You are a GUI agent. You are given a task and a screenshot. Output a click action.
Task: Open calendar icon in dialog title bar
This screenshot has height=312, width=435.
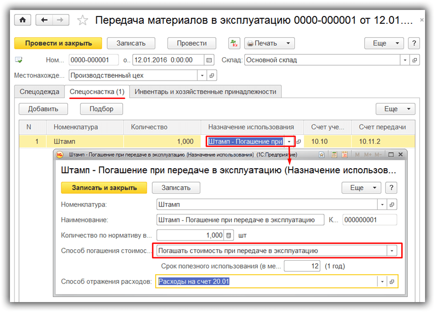pyautogui.click(x=345, y=155)
